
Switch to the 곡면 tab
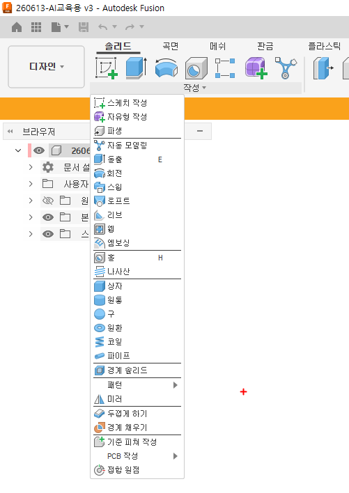pos(171,47)
